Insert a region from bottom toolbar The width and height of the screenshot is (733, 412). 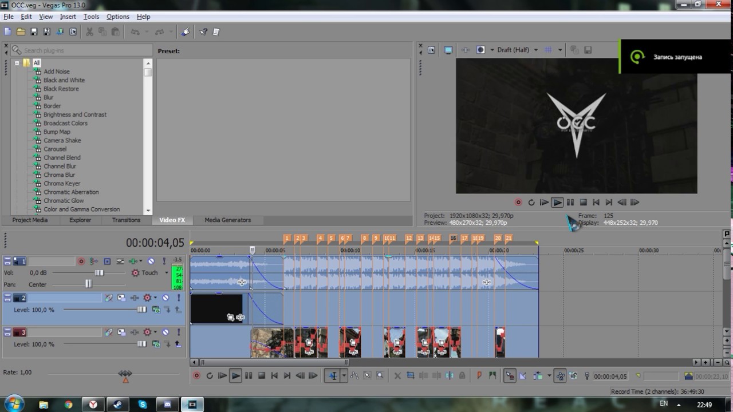492,376
